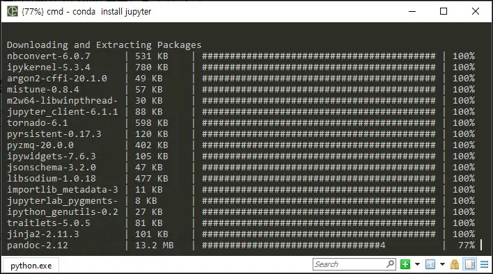
Task: Click the Cmder window system icon
Action: (13, 11)
